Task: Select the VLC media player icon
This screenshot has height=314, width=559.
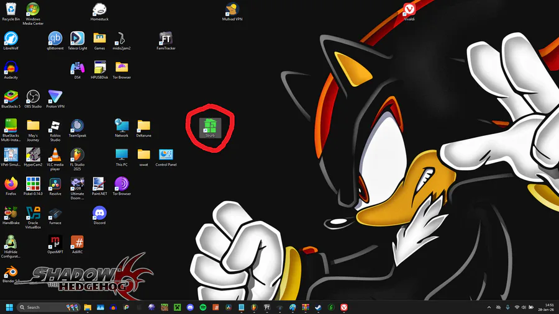Action: coord(55,159)
